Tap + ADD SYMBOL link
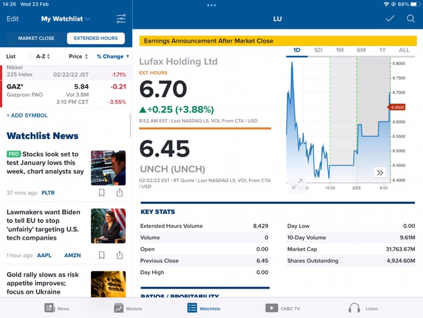Image resolution: width=423 pixels, height=318 pixels. pos(27,115)
